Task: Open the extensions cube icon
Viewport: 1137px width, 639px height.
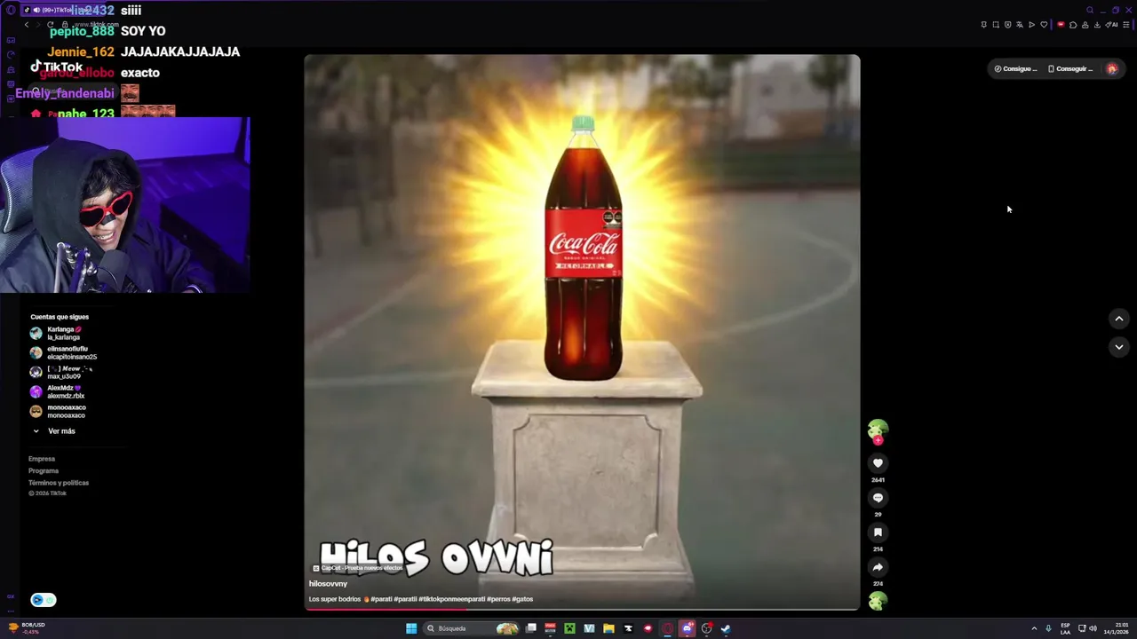Action: click(x=1073, y=25)
